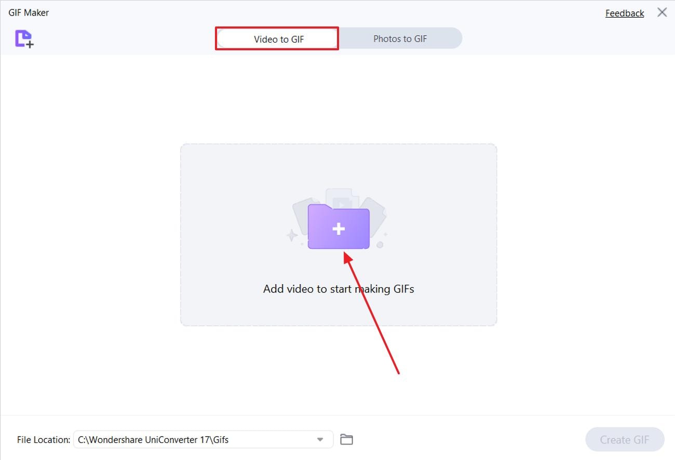The image size is (675, 460).
Task: Click 'Add video to start making GIFs' text
Action: (x=338, y=289)
